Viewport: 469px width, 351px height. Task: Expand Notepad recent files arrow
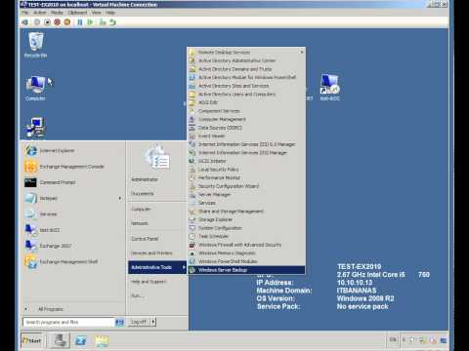(120, 198)
